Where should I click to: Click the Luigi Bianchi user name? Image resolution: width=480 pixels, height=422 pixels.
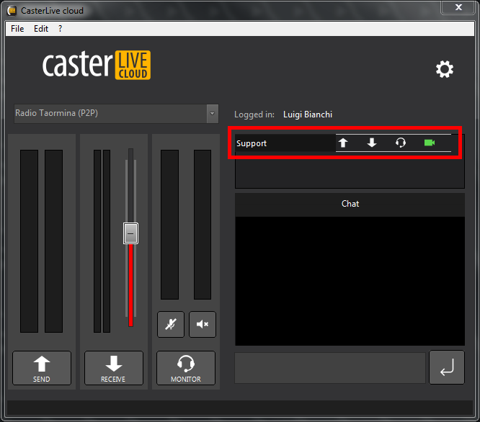coord(308,115)
